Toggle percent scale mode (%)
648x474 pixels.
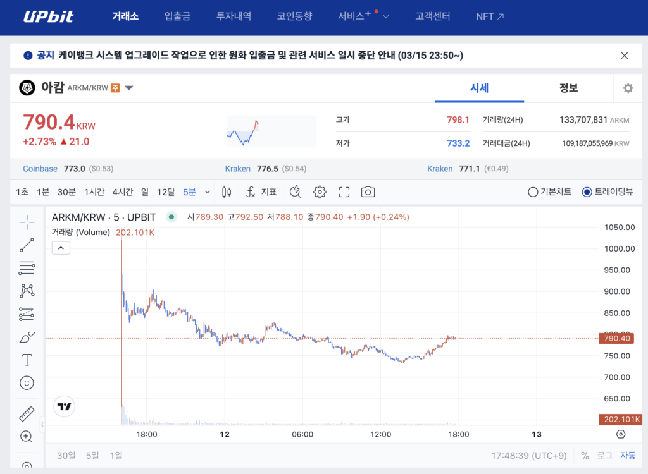pos(585,456)
